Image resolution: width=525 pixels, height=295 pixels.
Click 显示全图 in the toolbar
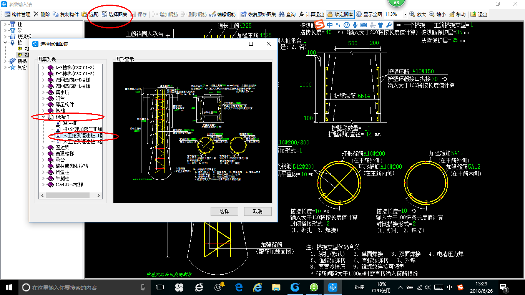coord(369,14)
